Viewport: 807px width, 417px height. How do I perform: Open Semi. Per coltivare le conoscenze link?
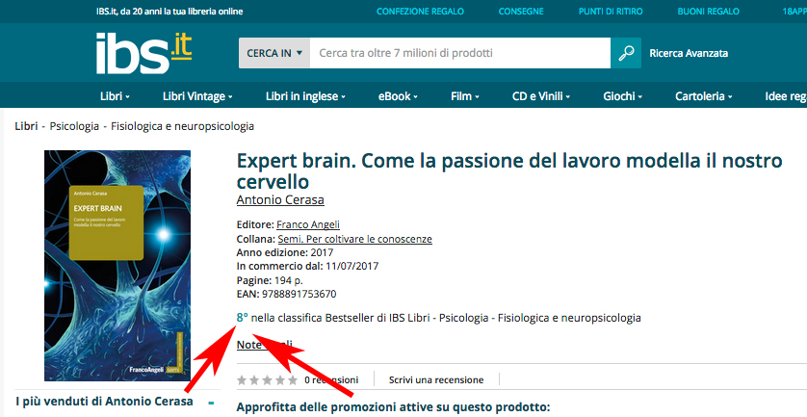click(x=355, y=239)
